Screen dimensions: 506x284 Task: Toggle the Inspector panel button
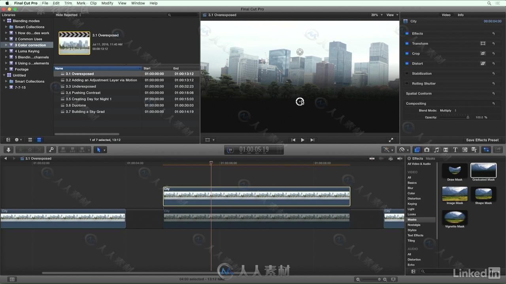pyautogui.click(x=486, y=150)
